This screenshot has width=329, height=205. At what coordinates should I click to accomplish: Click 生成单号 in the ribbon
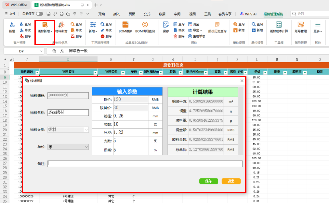pyautogui.click(x=197, y=36)
